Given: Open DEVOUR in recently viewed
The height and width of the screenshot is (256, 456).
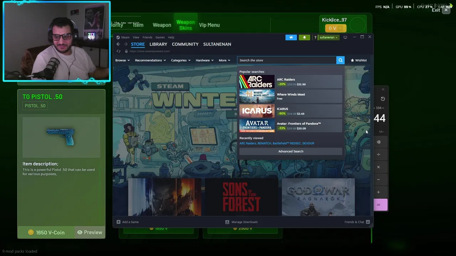Looking at the screenshot, I should pos(308,143).
